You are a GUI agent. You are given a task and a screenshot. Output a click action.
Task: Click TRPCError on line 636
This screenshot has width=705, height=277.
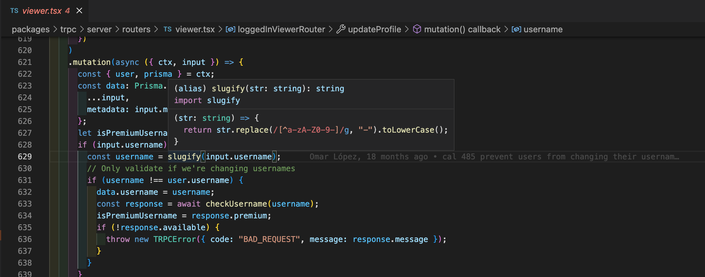coord(175,239)
